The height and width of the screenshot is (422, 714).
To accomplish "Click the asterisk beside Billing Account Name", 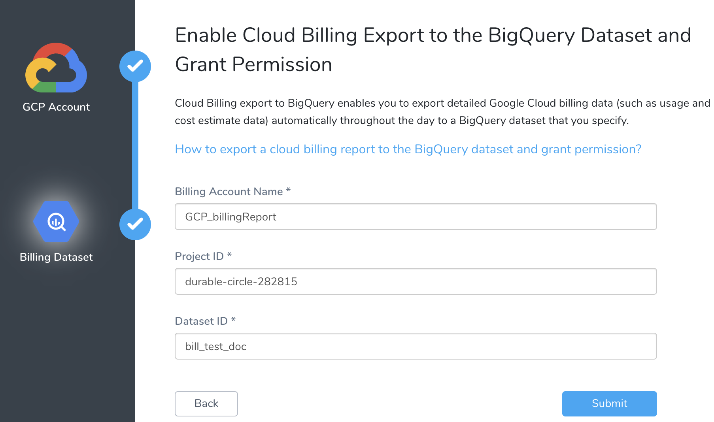I will (x=289, y=190).
